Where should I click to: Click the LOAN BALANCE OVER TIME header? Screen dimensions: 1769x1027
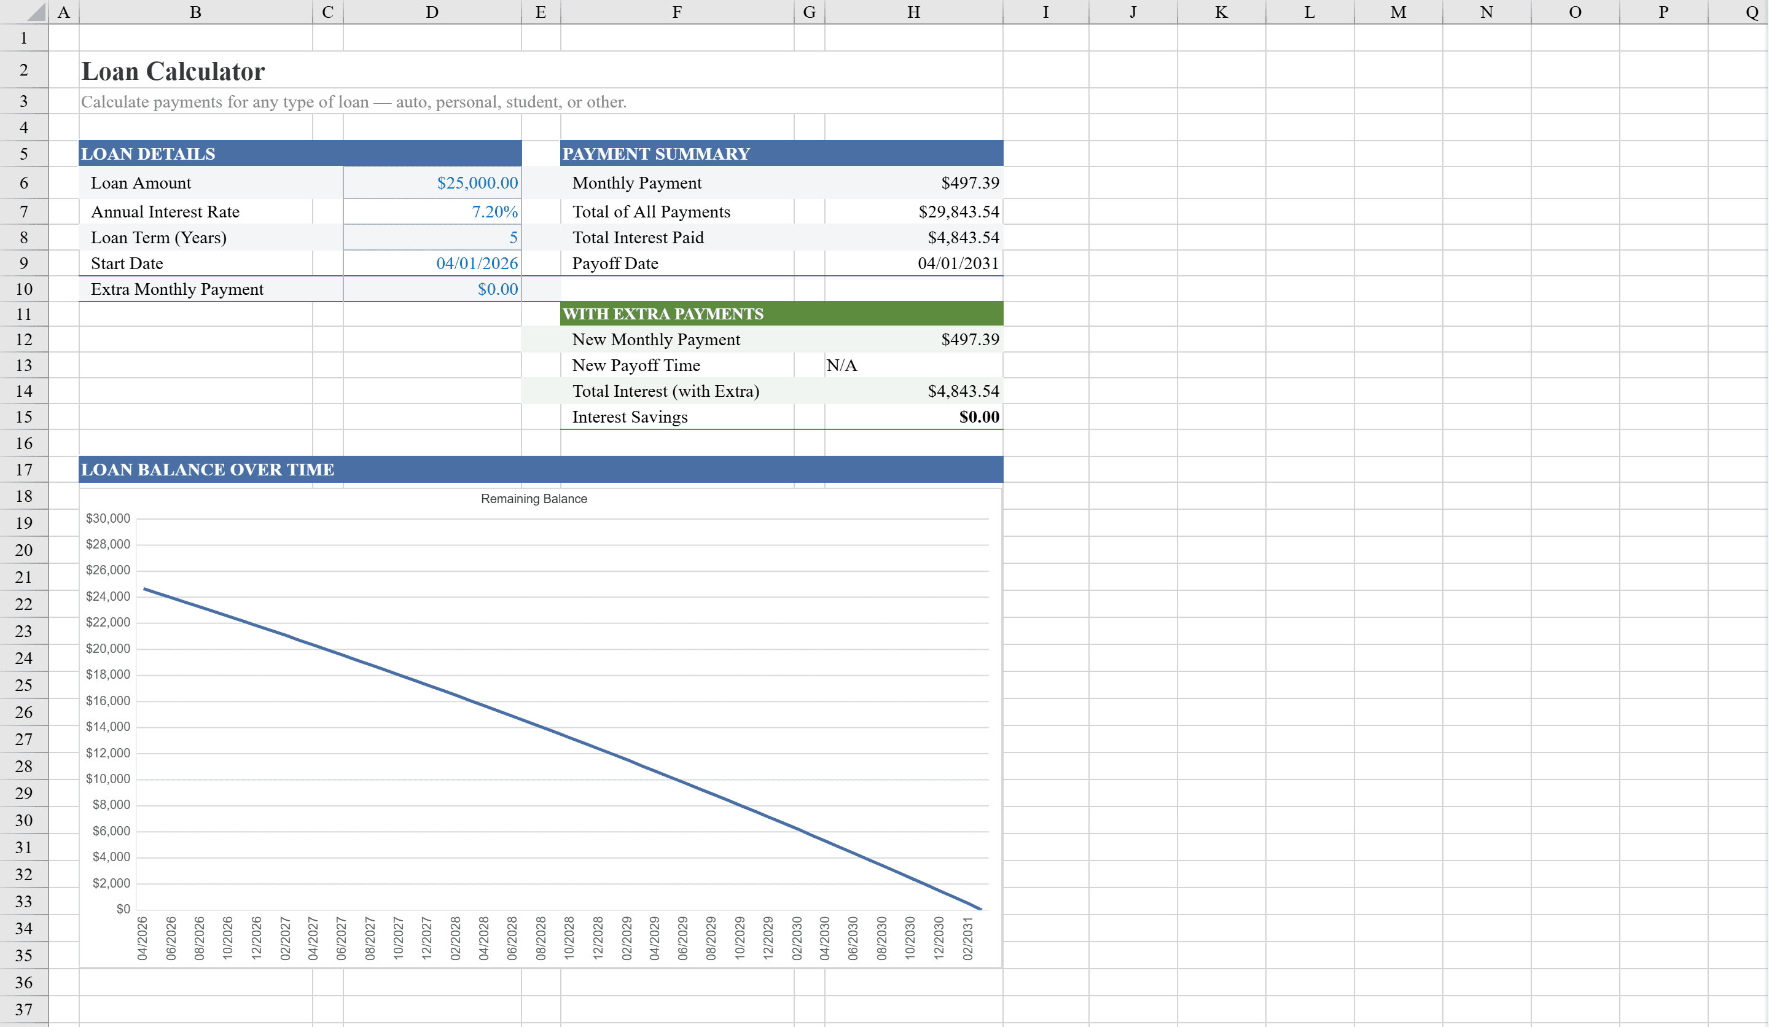[208, 470]
